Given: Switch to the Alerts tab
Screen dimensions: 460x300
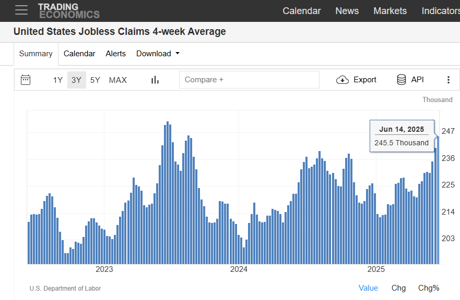Looking at the screenshot, I should tap(115, 54).
